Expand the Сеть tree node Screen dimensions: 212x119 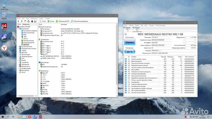pyautogui.click(x=18, y=58)
